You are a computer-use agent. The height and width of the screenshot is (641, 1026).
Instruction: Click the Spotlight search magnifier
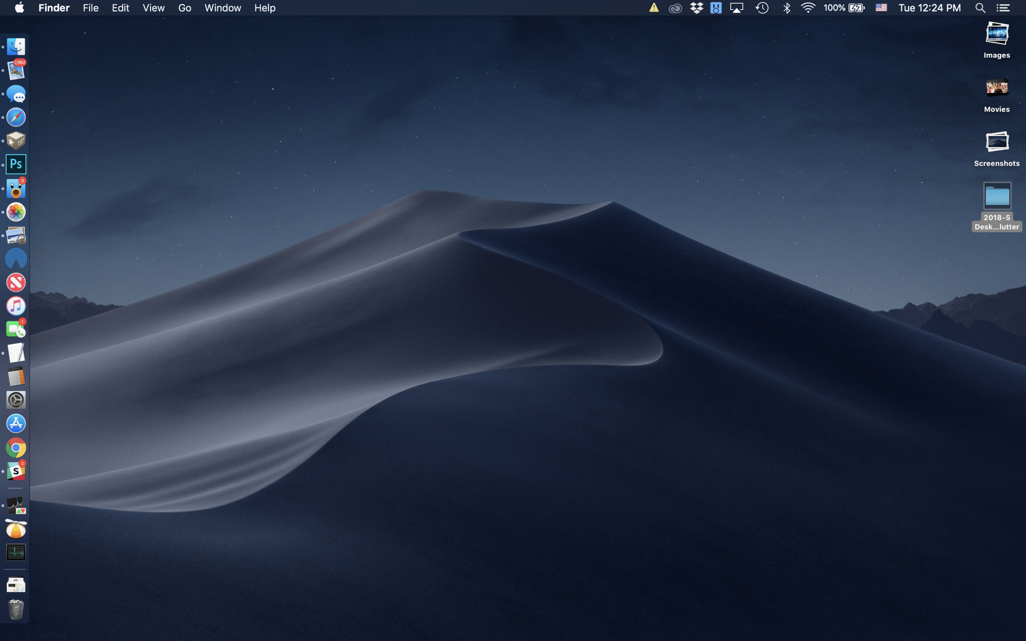[980, 8]
